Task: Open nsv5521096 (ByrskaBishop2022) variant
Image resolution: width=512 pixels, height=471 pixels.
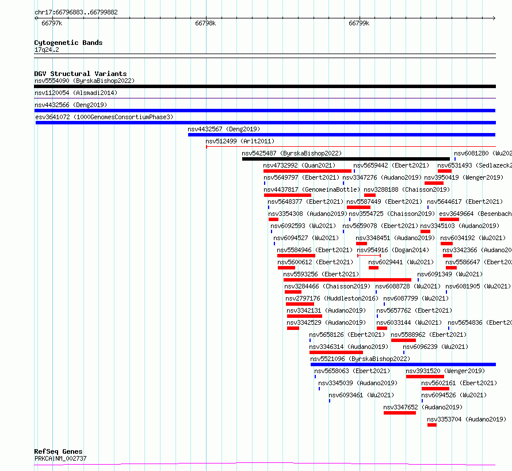Action: pyautogui.click(x=360, y=359)
